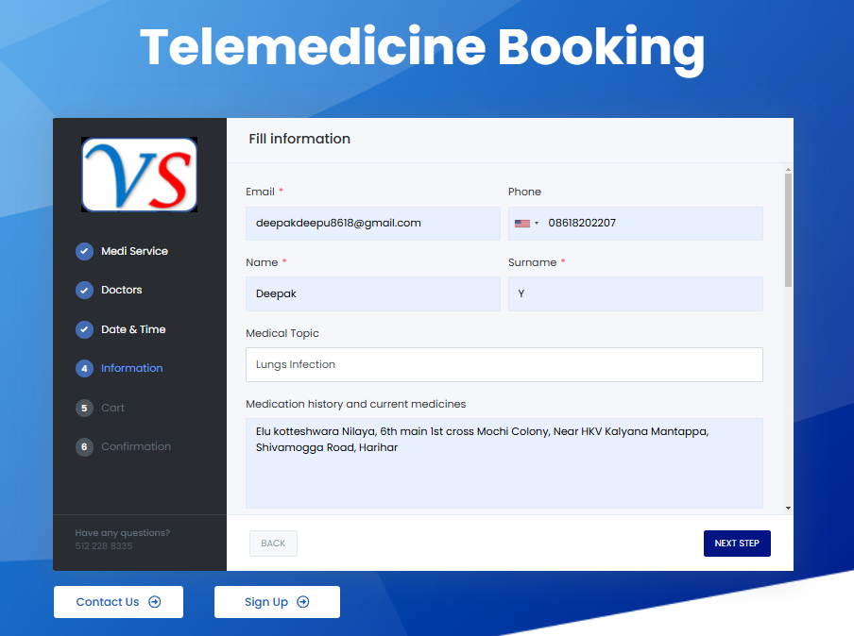The height and width of the screenshot is (636, 854).
Task: Click scrollbar up arrow in form
Action: coord(788,170)
